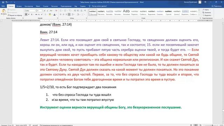The image size is (224, 126).
Task: Show paragraph marks (¶)
Action: pos(85,11)
